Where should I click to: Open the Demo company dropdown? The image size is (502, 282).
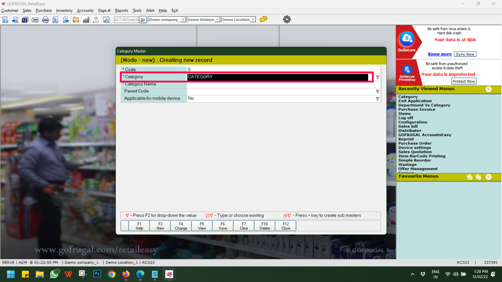tap(183, 20)
